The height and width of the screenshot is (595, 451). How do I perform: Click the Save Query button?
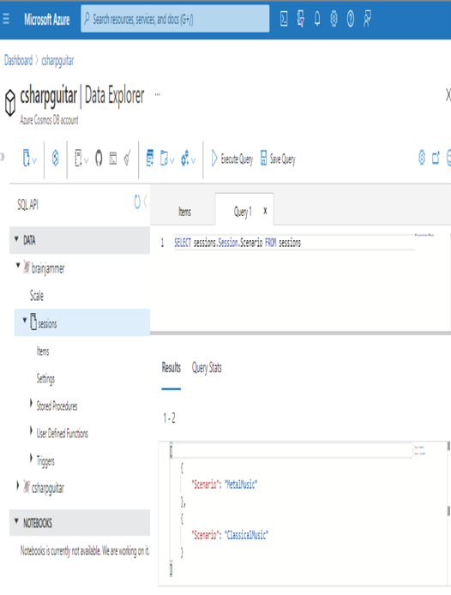point(278,159)
